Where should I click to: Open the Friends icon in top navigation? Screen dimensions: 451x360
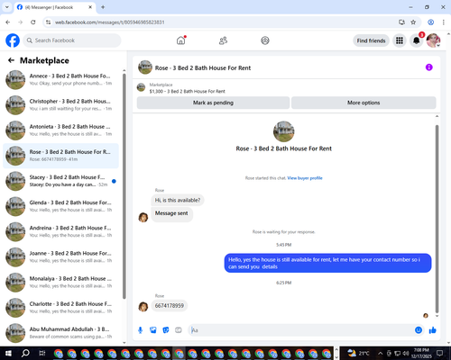tap(223, 40)
